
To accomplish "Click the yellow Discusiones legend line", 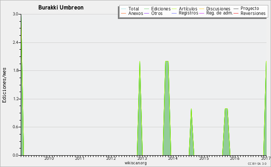I will click(x=202, y=9).
